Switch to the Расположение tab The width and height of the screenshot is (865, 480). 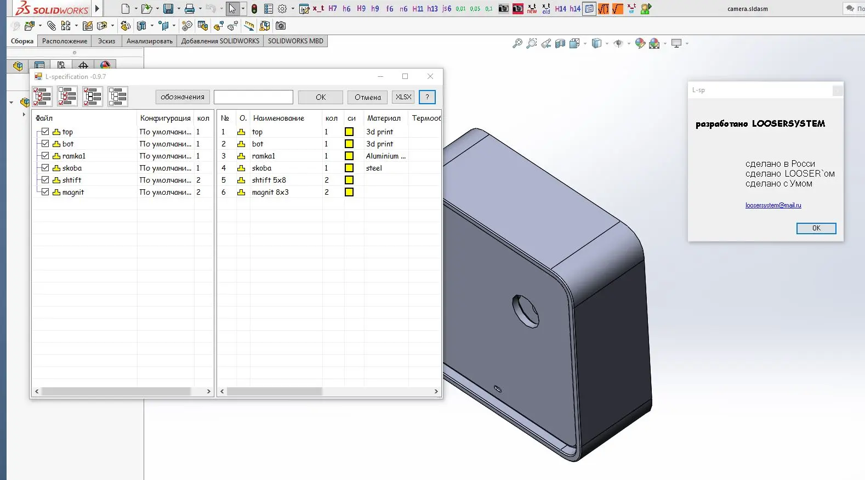tap(65, 41)
